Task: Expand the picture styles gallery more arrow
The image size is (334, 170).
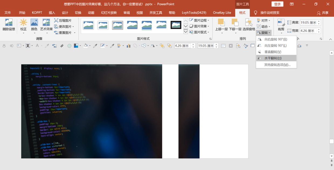Action: pyautogui.click(x=186, y=32)
